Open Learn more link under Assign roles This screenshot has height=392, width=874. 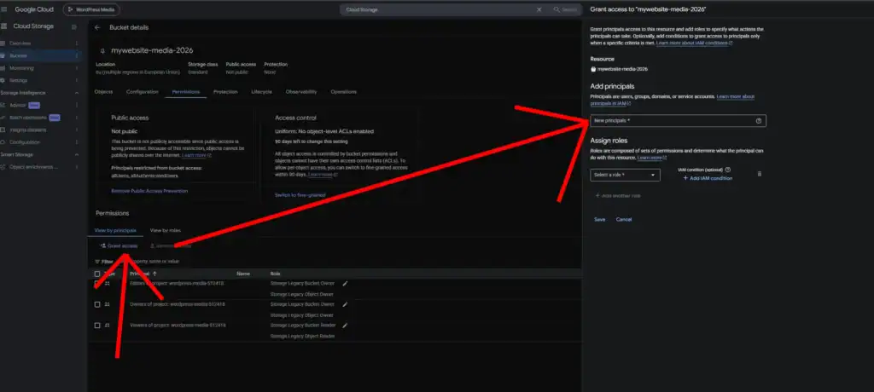[x=652, y=158]
